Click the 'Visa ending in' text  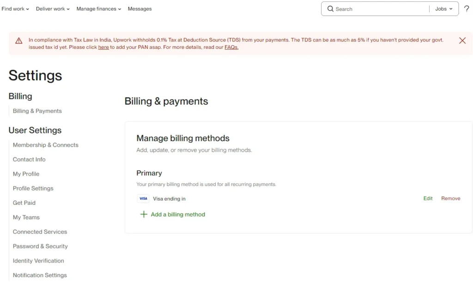point(169,198)
